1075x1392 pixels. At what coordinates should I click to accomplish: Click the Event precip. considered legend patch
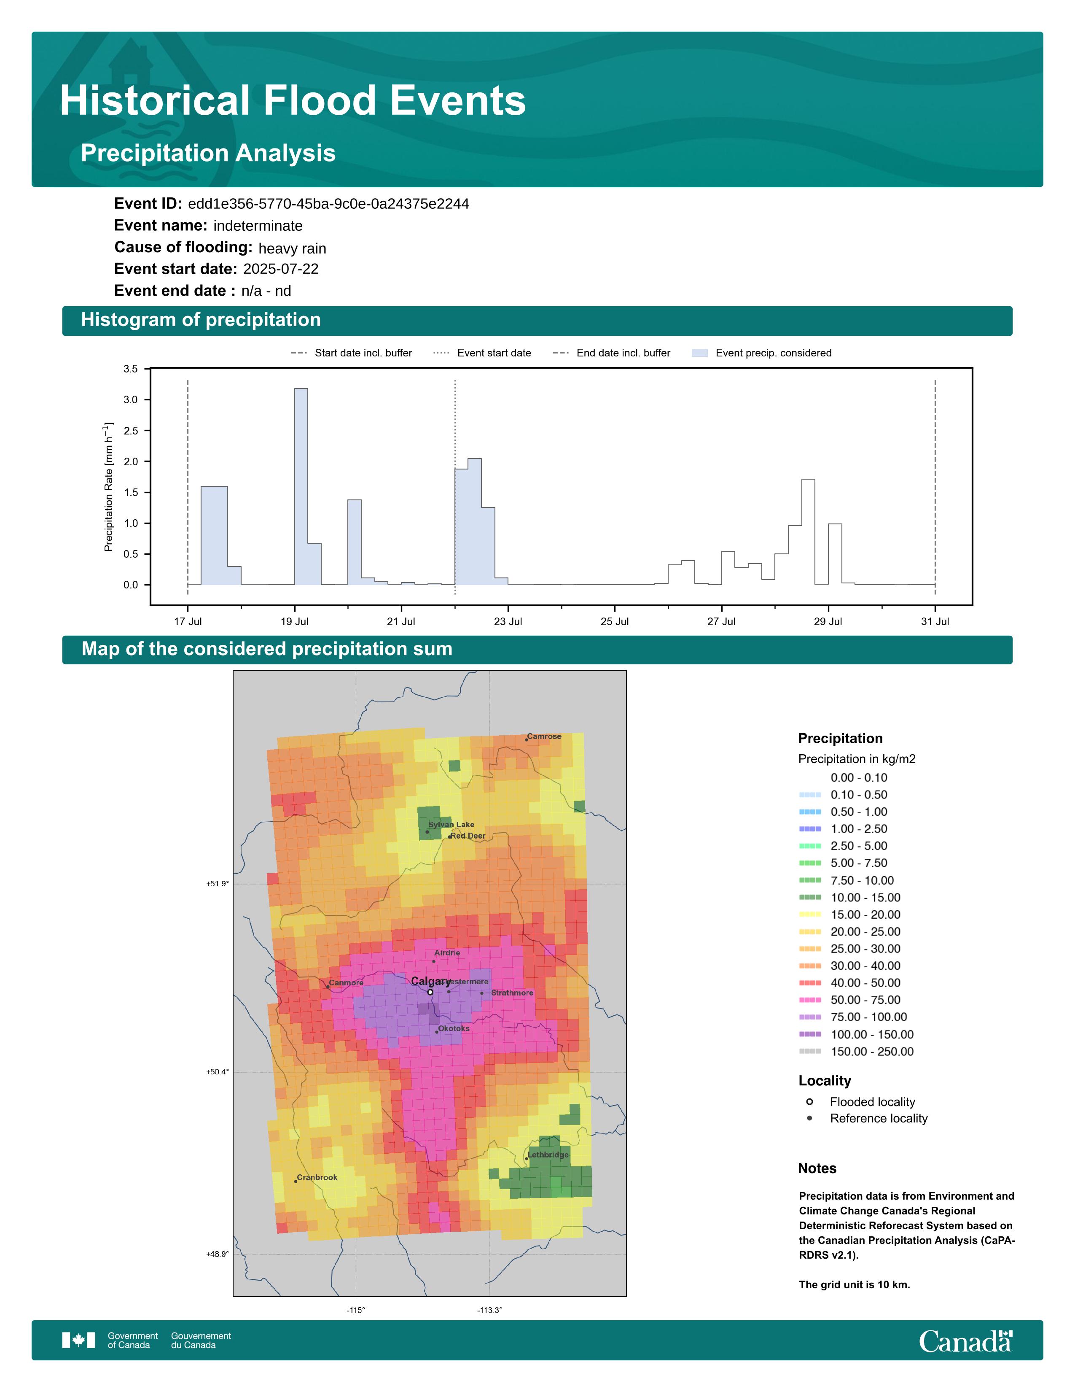[699, 353]
